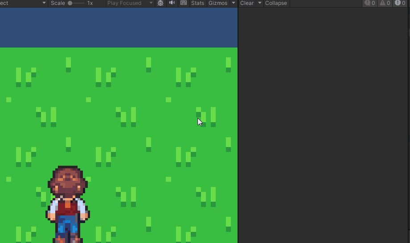The image size is (410, 243).
Task: Toggle the Gizmos button
Action: (x=218, y=3)
